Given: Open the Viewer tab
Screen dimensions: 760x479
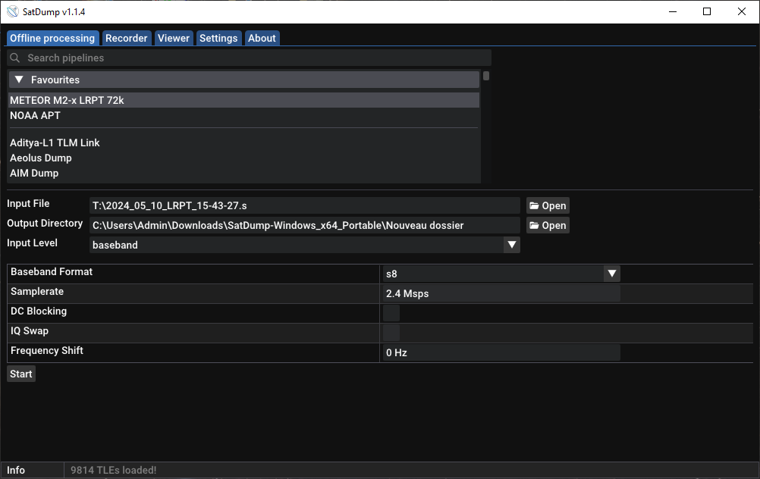Looking at the screenshot, I should (x=174, y=38).
